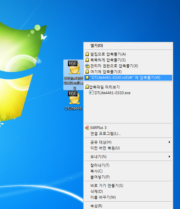
Task: Choose 삭제(D) to delete the file
Action: pos(128,191)
